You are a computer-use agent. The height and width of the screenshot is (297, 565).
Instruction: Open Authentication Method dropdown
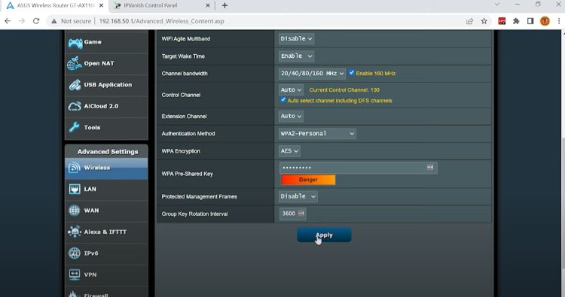pos(317,133)
